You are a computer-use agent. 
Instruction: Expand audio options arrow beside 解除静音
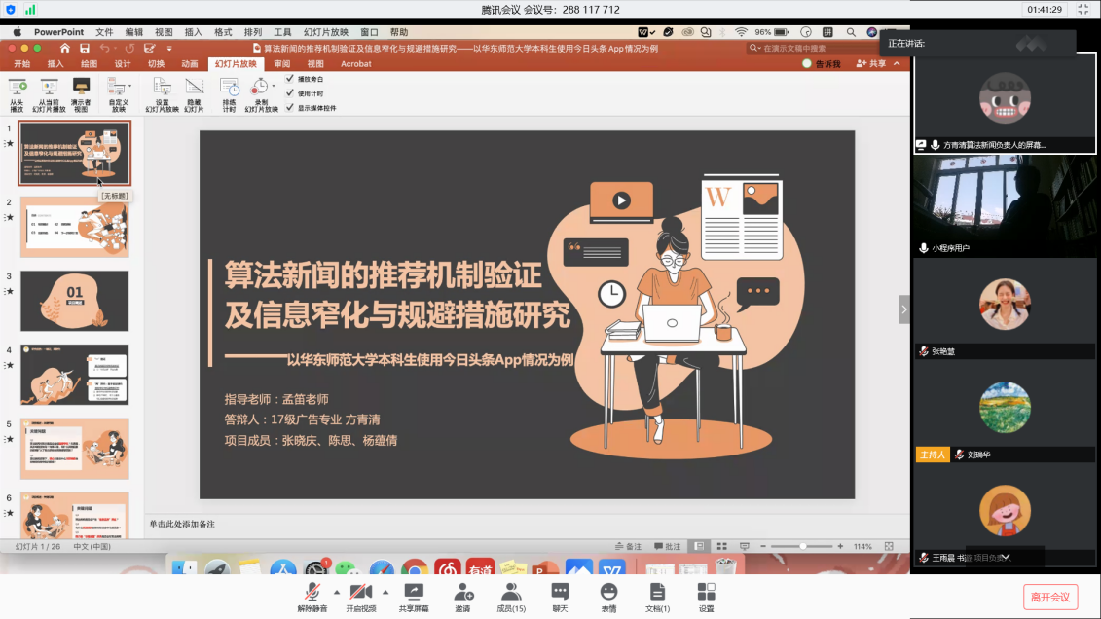(337, 592)
